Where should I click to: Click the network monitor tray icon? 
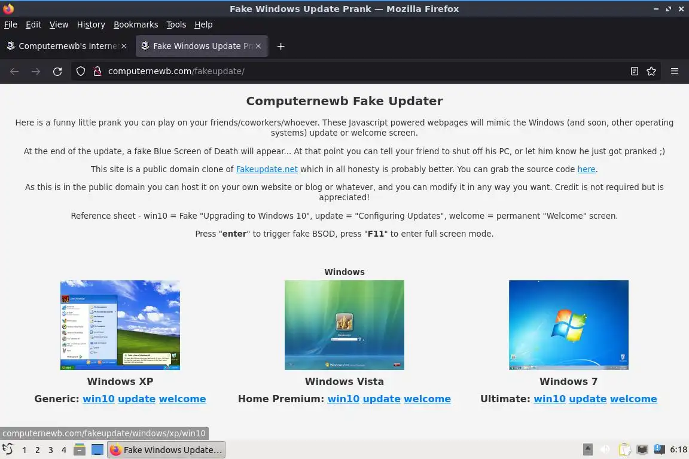642,449
